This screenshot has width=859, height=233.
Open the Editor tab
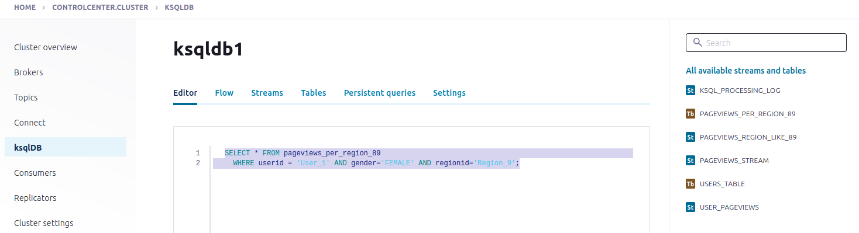tap(185, 93)
